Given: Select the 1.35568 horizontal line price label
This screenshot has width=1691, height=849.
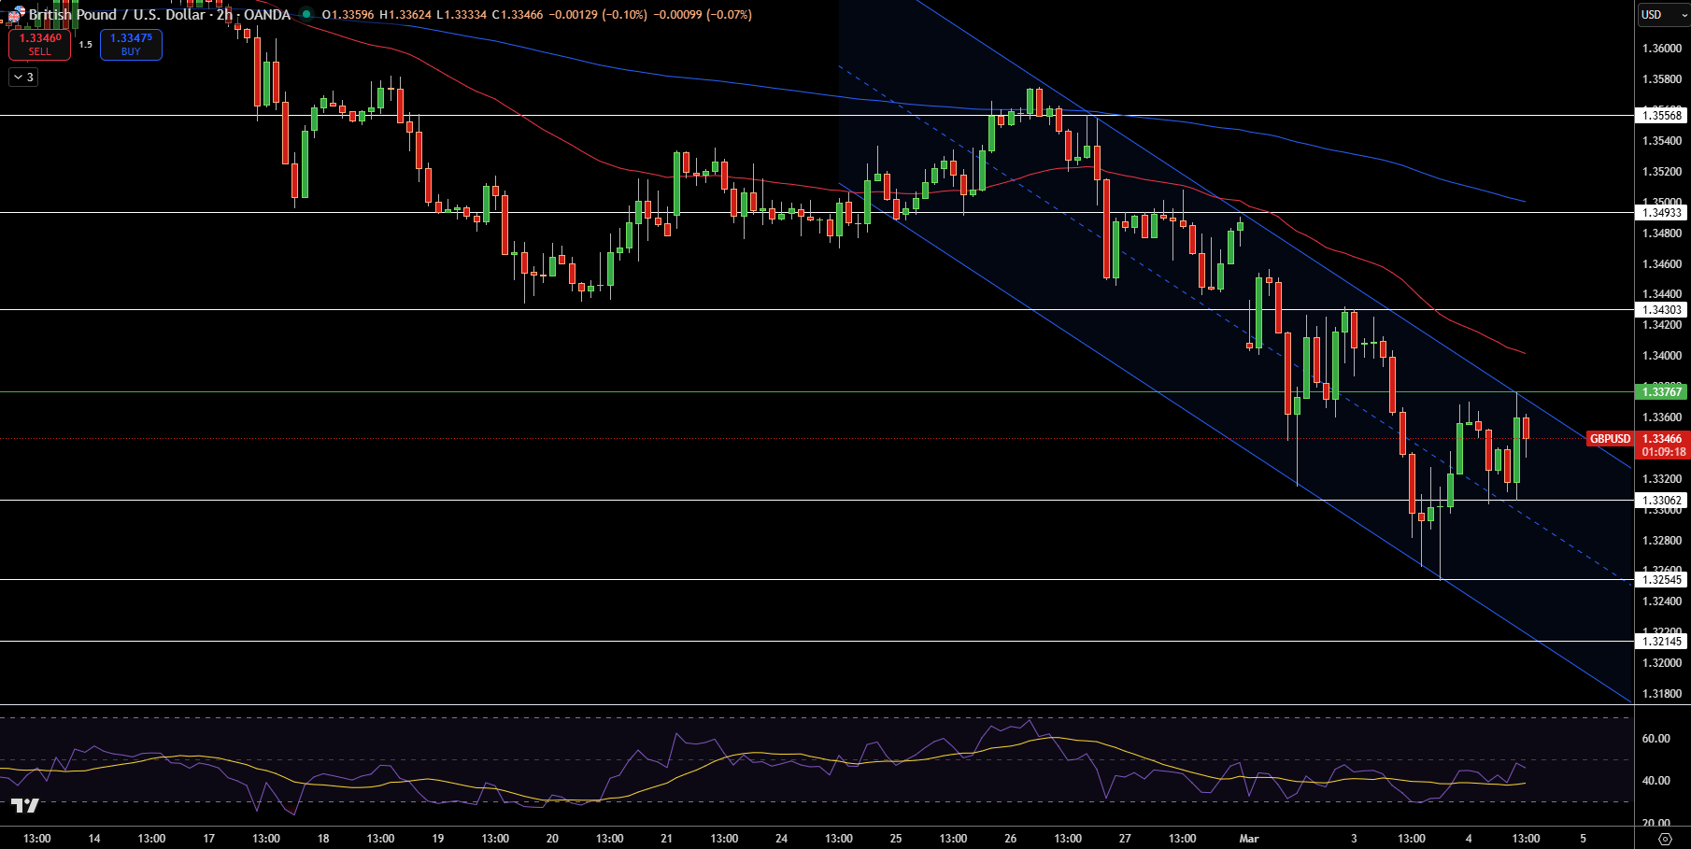Looking at the screenshot, I should click(1662, 116).
